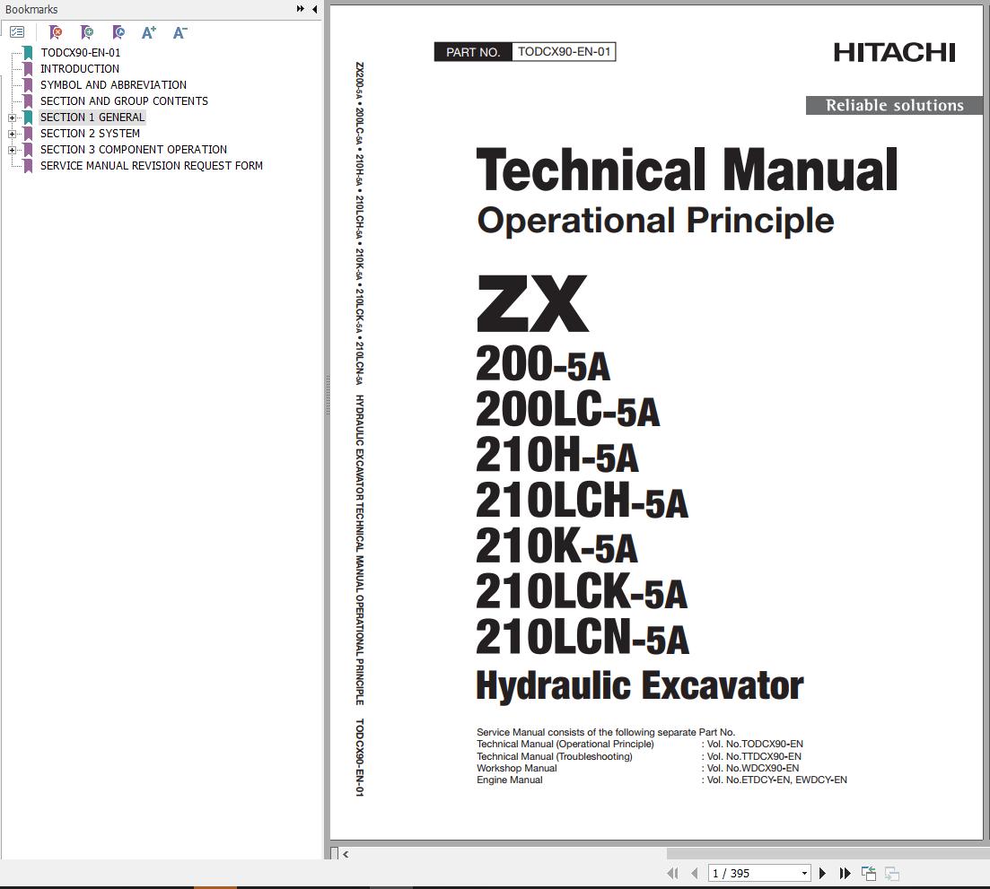Viewport: 990px width, 889px height.
Task: Click the previous view icon
Action: coord(869,873)
